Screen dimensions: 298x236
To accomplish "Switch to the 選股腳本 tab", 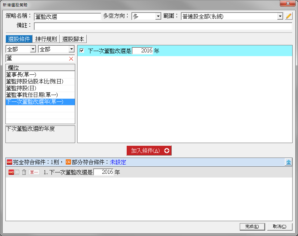I will click(73, 39).
